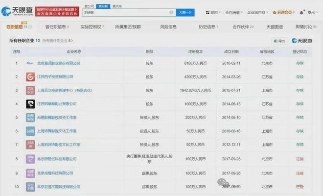This screenshot has width=323, height=196.
Task: Click the green 存续 status in row 1
Action: pyautogui.click(x=300, y=63)
